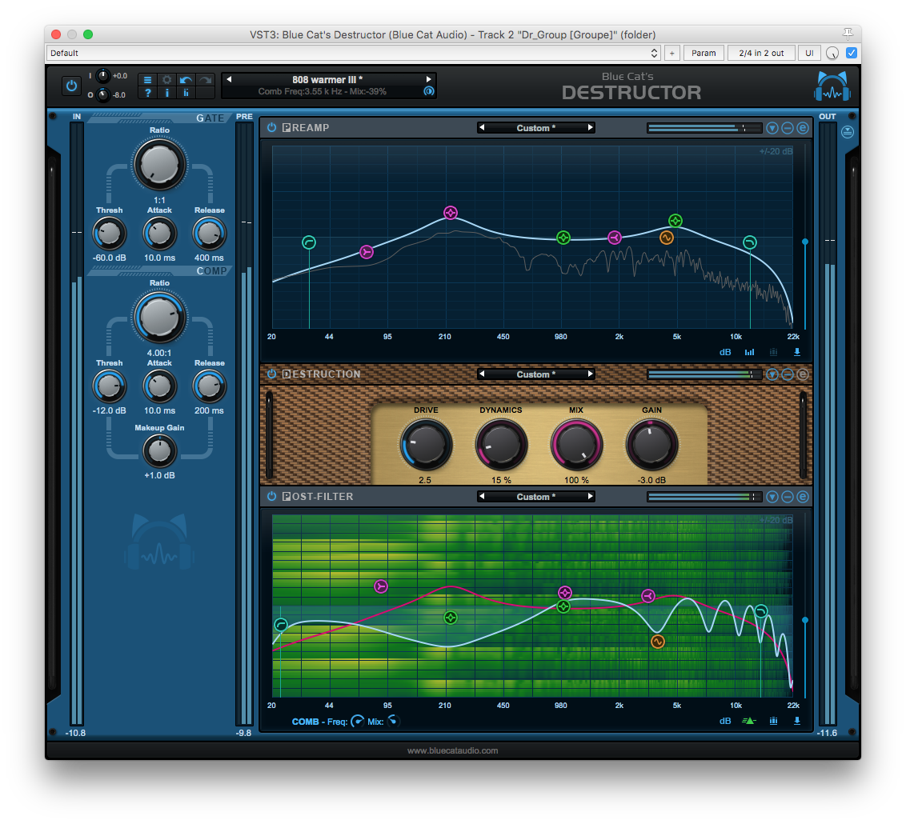This screenshot has width=906, height=824.
Task: Open the Custom preset dropdown in Preamp
Action: click(535, 127)
